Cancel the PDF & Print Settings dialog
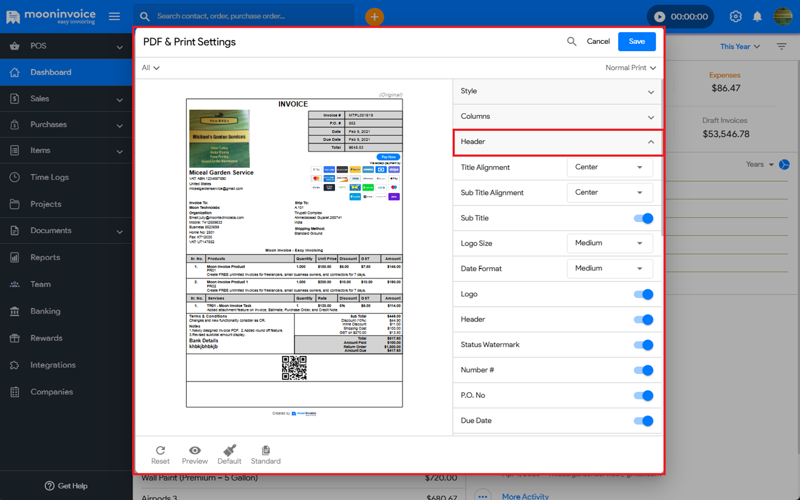800x500 pixels. 598,42
